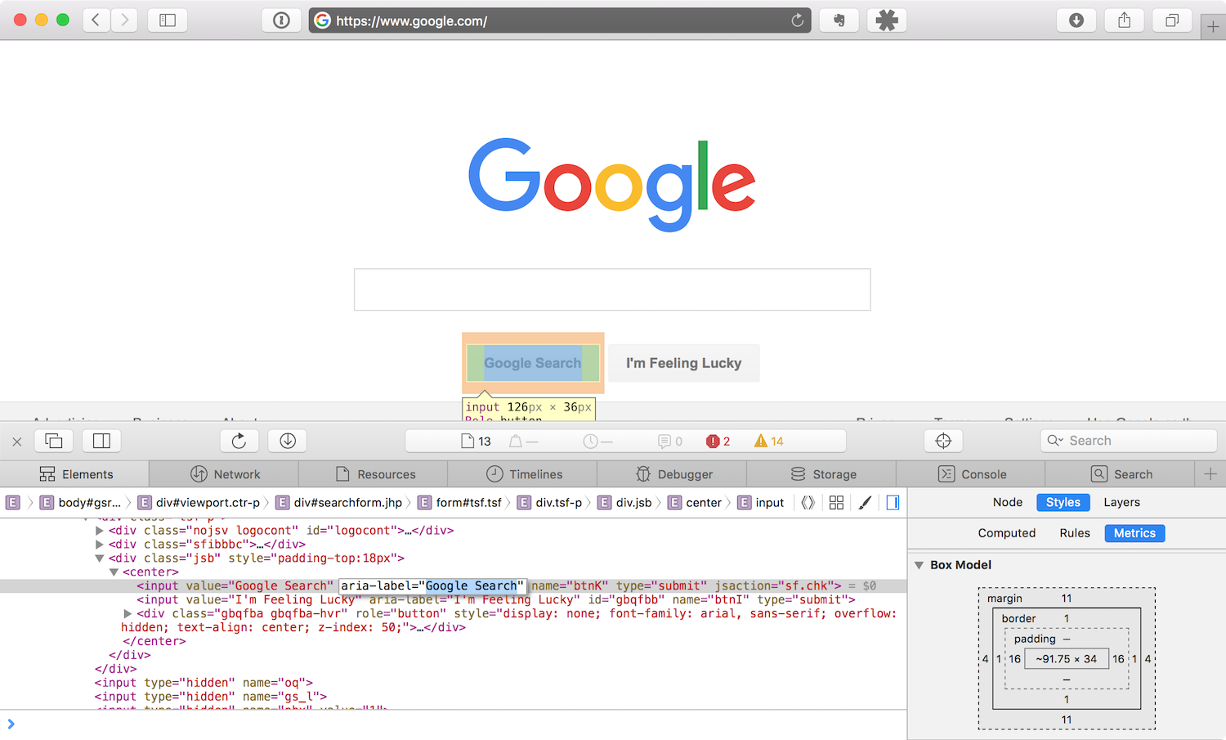
Task: Collapse the center element in the DOM tree
Action: tap(114, 572)
